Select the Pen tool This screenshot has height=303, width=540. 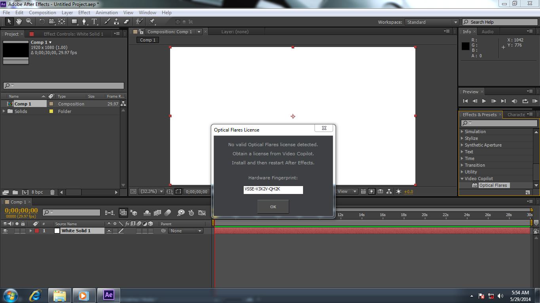(84, 22)
